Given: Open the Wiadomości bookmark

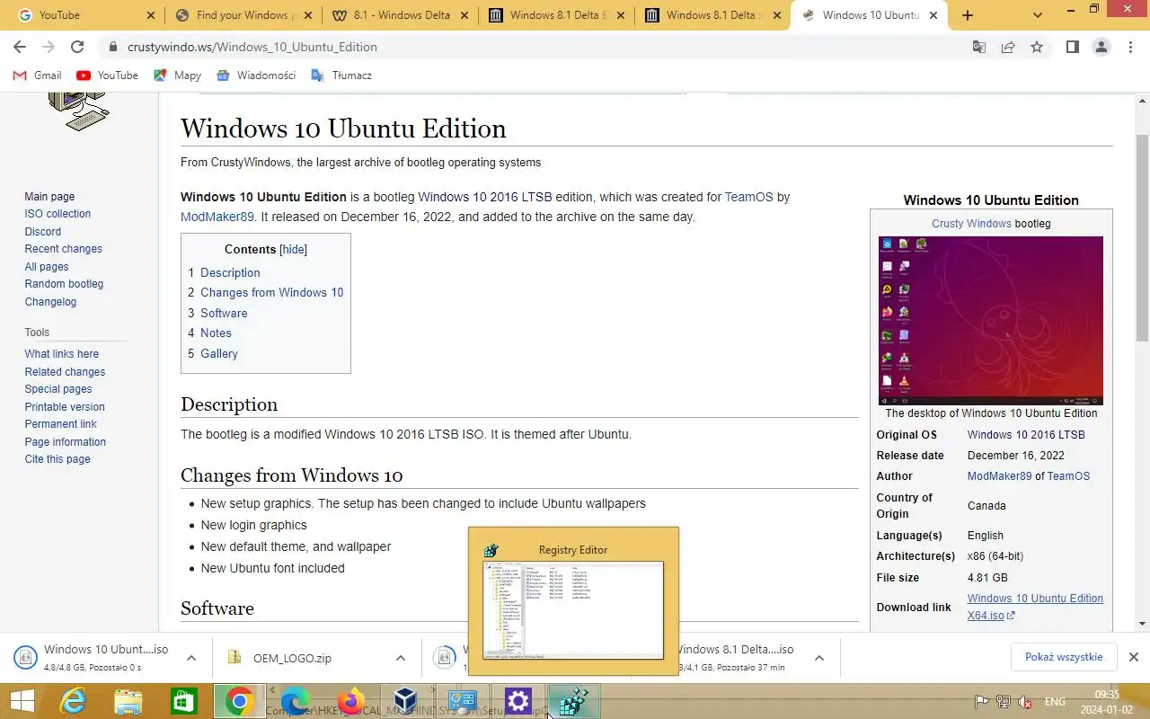Looking at the screenshot, I should click(x=256, y=75).
